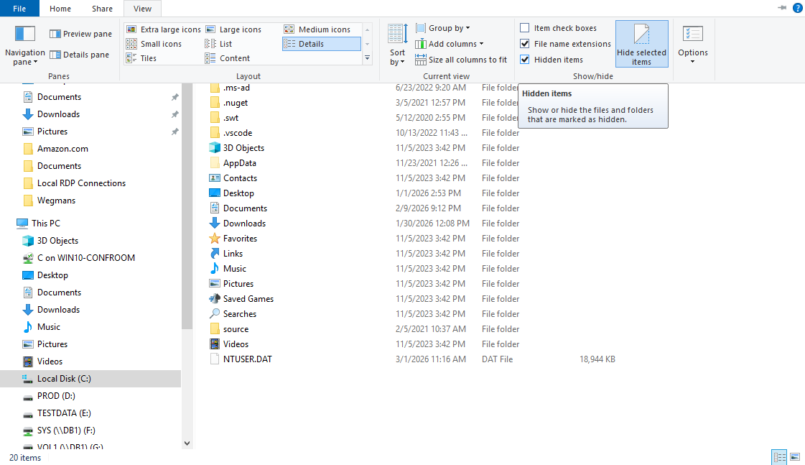Viewport: 805px width, 465px height.
Task: Uncheck File name extensions
Action: 525,44
